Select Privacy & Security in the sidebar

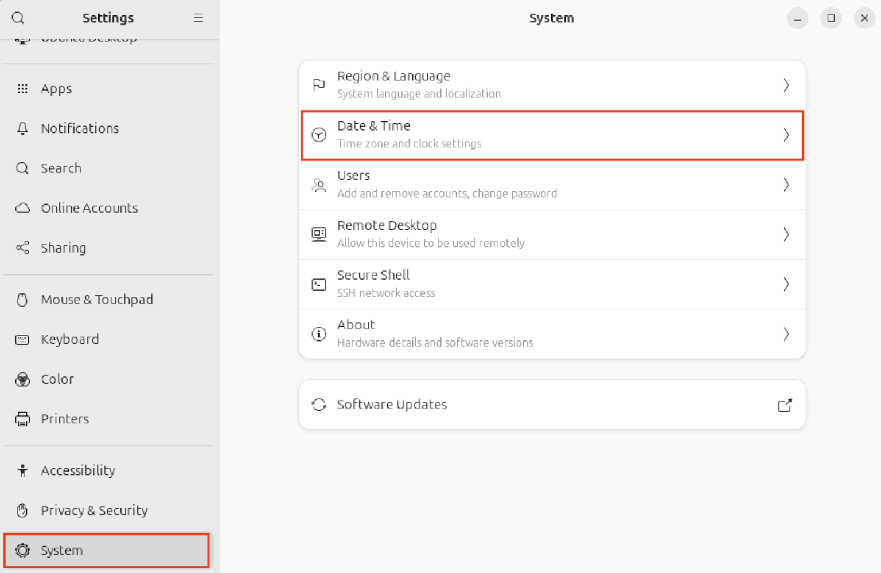(93, 510)
